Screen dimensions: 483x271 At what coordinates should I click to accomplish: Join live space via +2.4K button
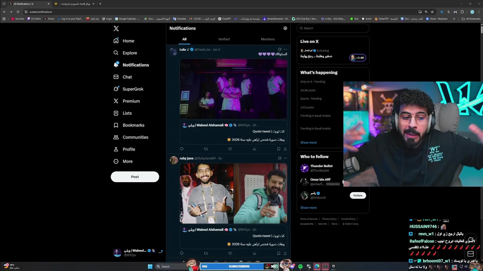point(358,58)
